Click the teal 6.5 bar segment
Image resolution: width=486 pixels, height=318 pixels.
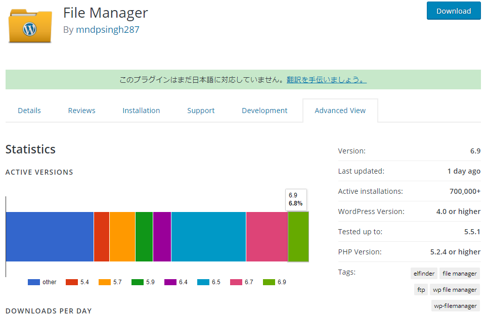pos(208,237)
